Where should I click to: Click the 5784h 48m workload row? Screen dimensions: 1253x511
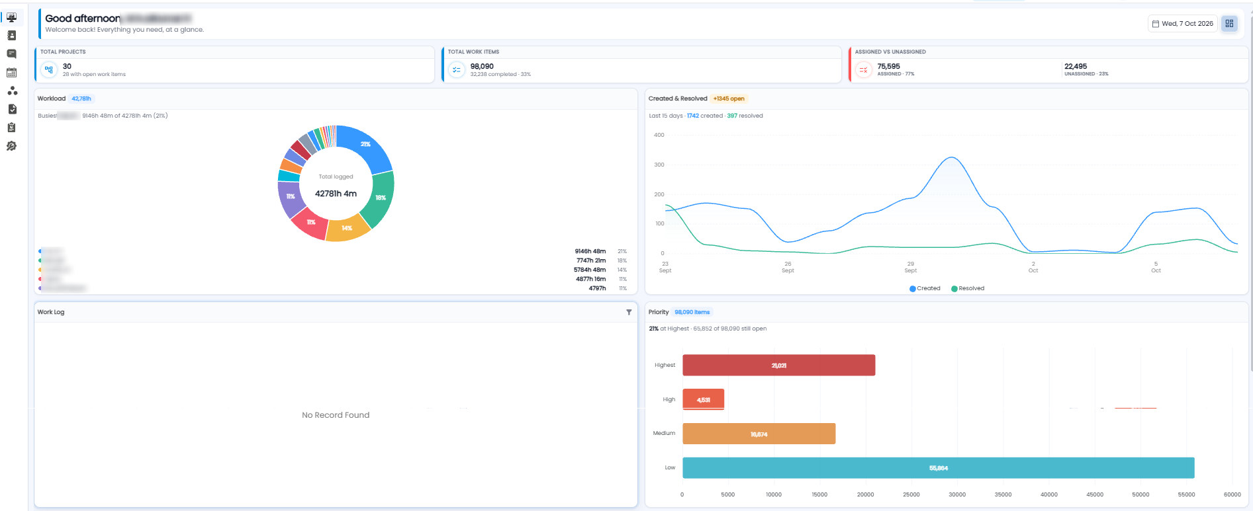coord(332,270)
